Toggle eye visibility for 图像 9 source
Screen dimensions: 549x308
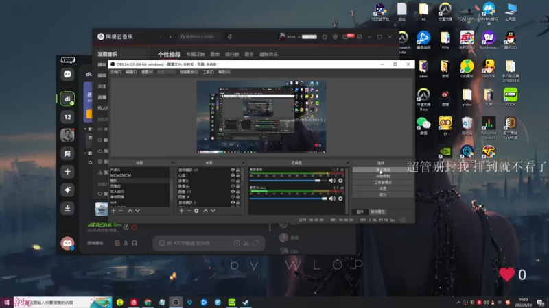coord(233,197)
